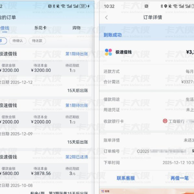Switch to the 乐花卡 tab
The height and width of the screenshot is (194, 194).
[40, 28]
